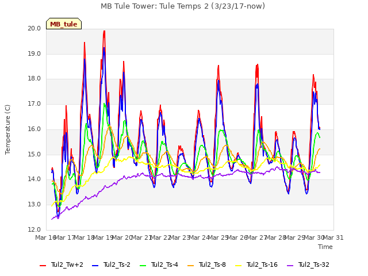
Task: Click the 15.0 y-axis tick label
Action: (34, 155)
